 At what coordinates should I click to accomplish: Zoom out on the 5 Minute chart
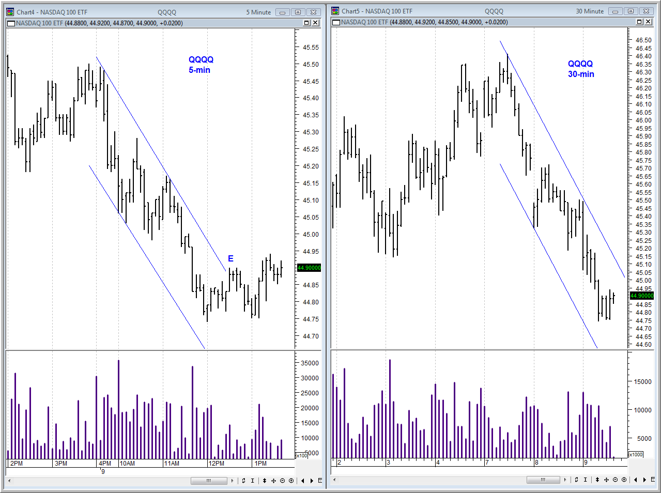click(283, 481)
